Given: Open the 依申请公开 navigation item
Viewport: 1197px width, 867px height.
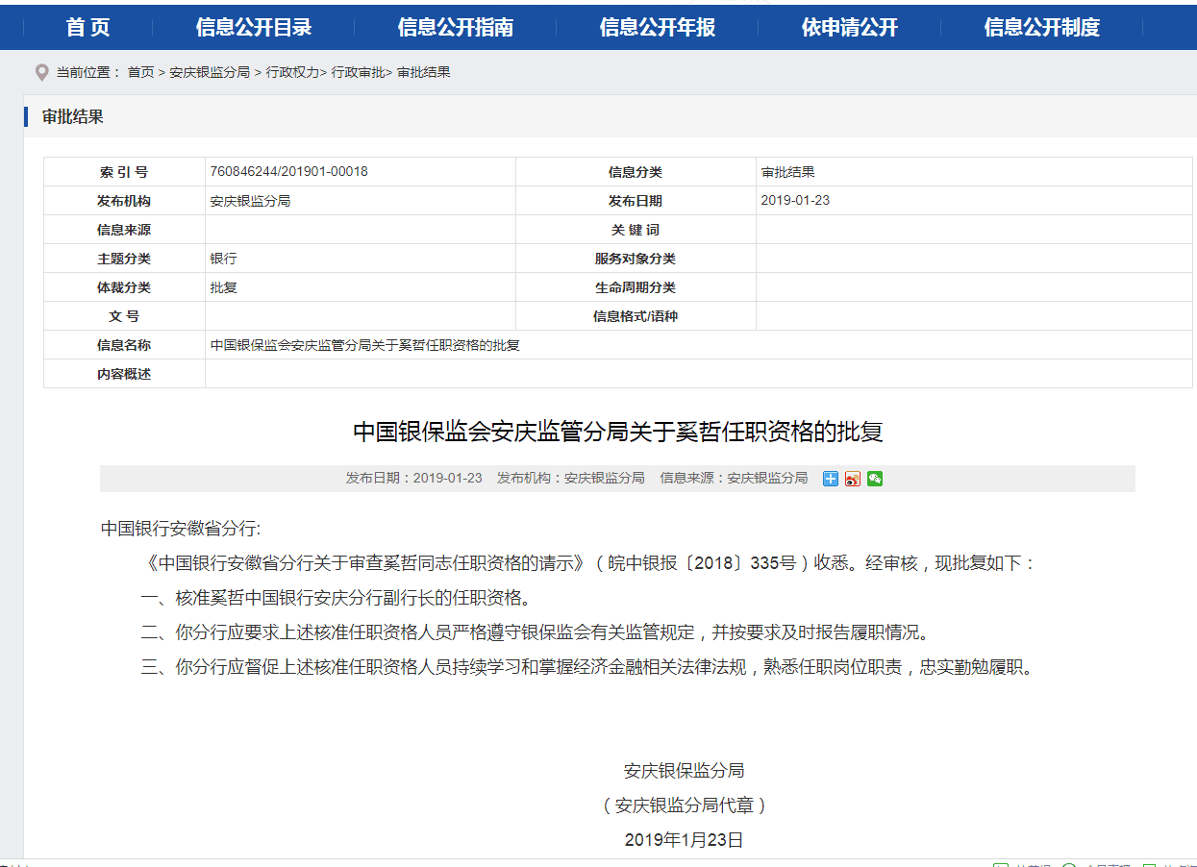Looking at the screenshot, I should pos(850,27).
